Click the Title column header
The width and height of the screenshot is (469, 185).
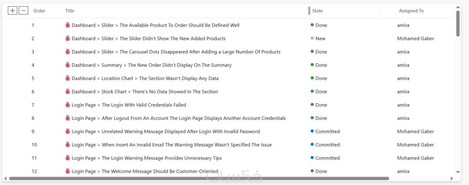click(x=70, y=11)
